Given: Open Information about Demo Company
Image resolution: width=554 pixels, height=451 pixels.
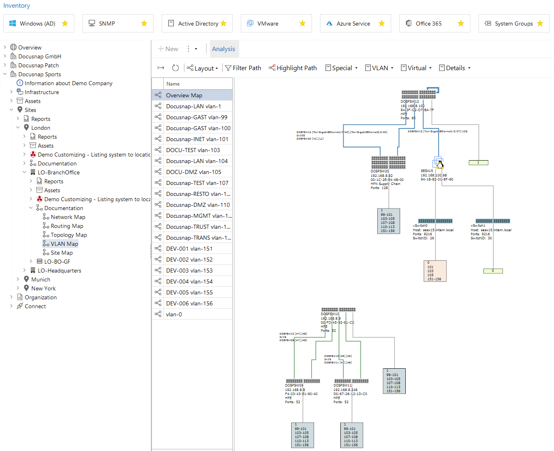Looking at the screenshot, I should [x=68, y=83].
